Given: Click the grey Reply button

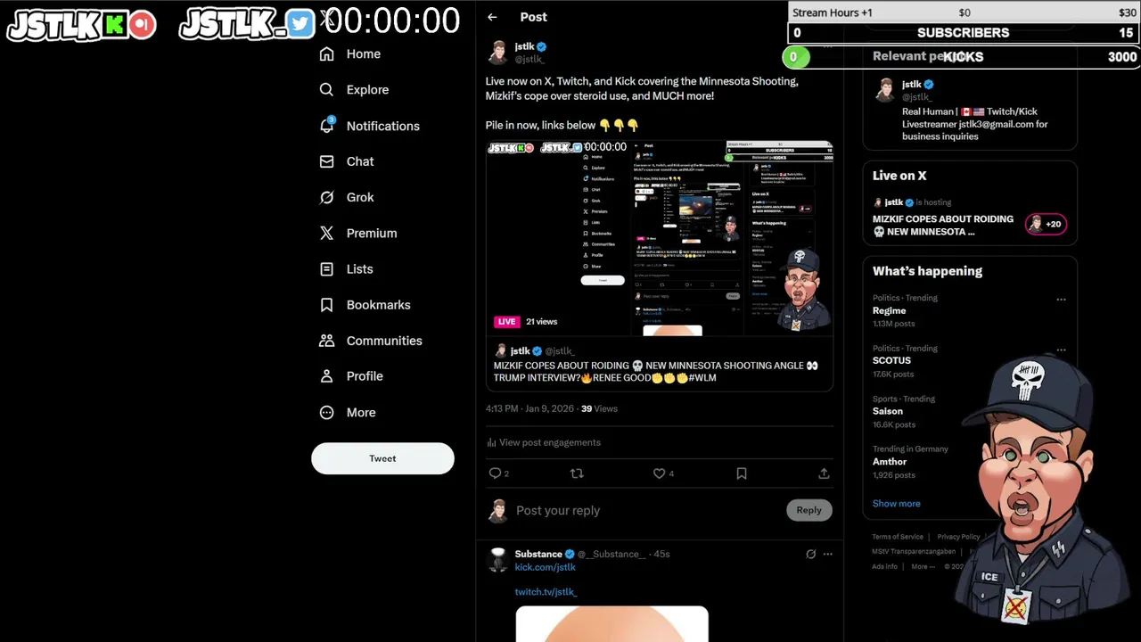Looking at the screenshot, I should [809, 510].
